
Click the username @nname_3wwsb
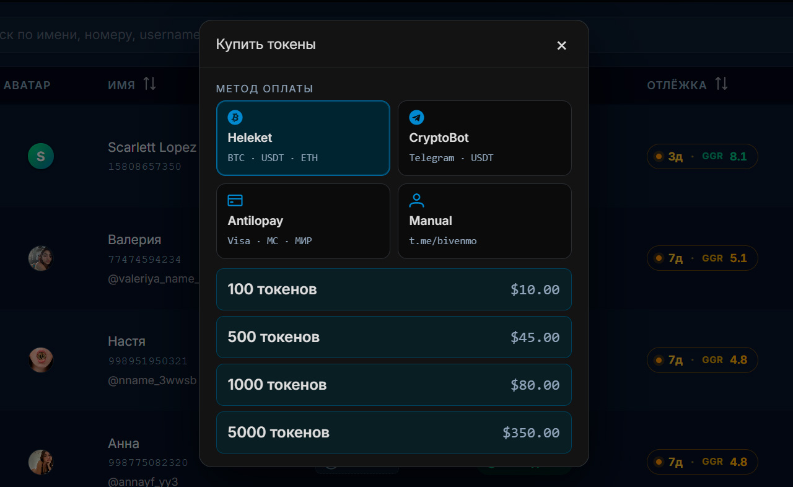pos(152,380)
